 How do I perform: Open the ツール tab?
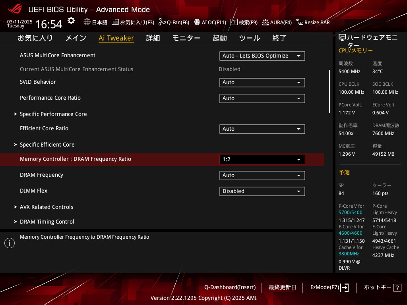(250, 38)
